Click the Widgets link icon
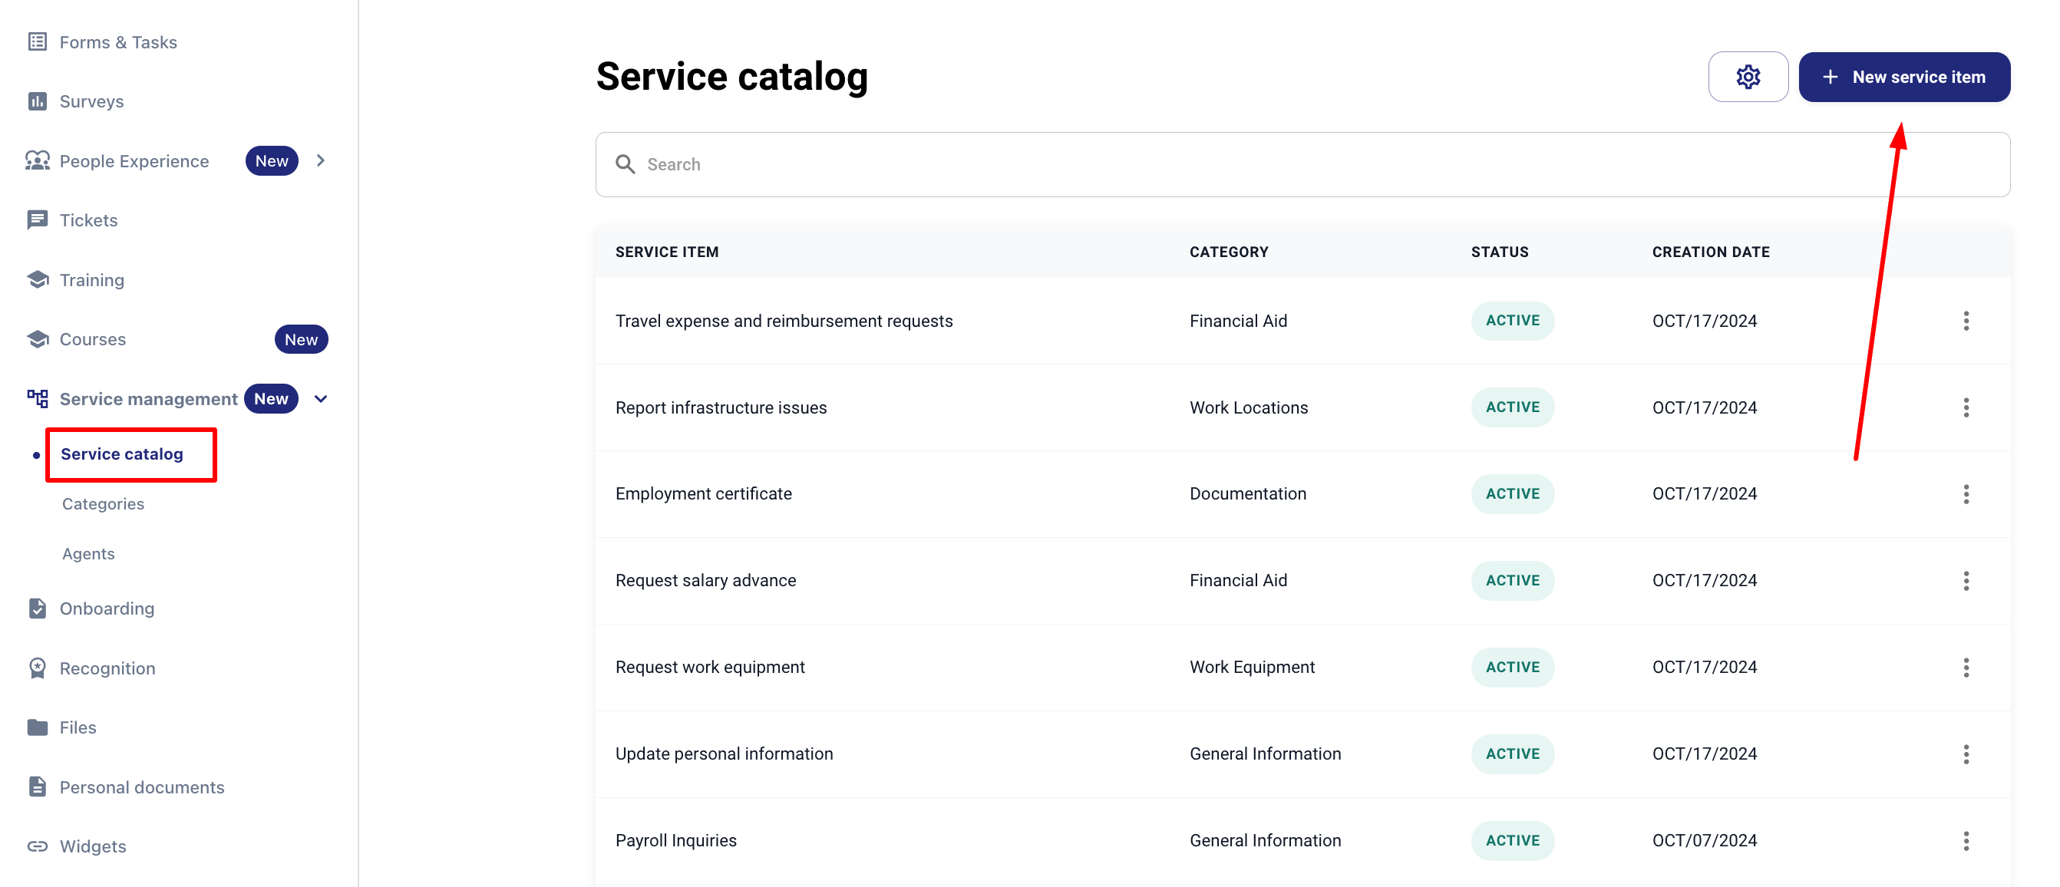Viewport: 2060px width, 887px height. point(37,846)
